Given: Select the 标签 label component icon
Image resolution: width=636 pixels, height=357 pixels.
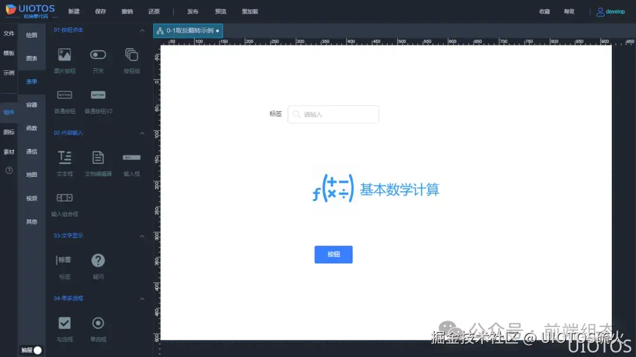Looking at the screenshot, I should [x=64, y=259].
